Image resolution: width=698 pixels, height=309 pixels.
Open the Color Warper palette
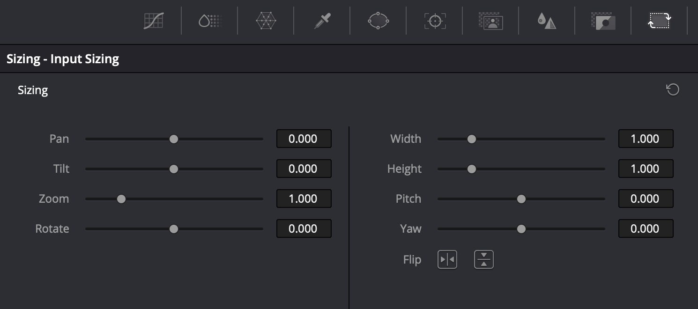tap(209, 21)
